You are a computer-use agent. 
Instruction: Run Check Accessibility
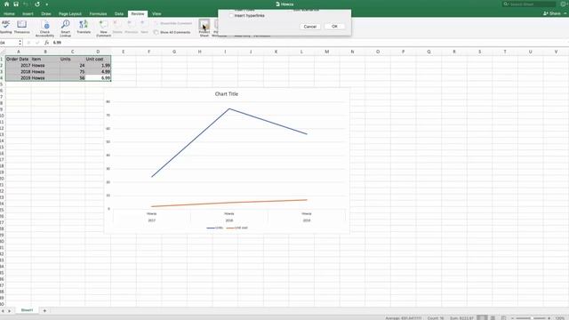click(45, 28)
